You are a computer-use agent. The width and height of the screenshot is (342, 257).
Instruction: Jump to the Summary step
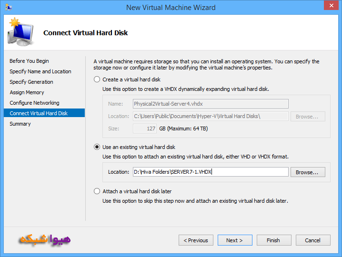[20, 124]
